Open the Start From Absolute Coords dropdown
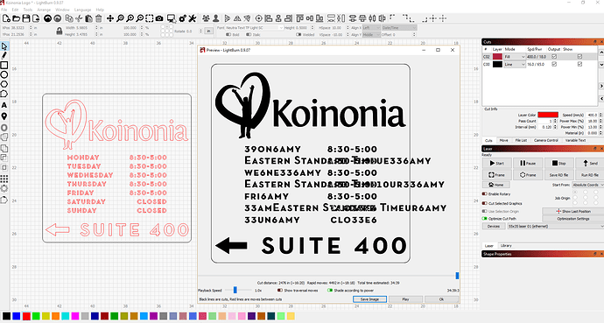The width and height of the screenshot is (604, 323). 588,185
